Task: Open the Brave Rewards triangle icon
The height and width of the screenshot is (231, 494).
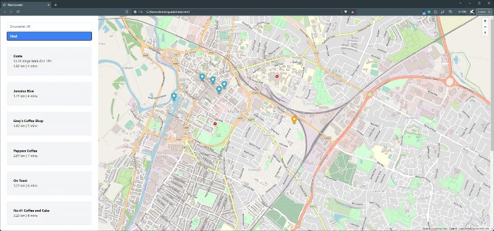Action: (x=353, y=12)
